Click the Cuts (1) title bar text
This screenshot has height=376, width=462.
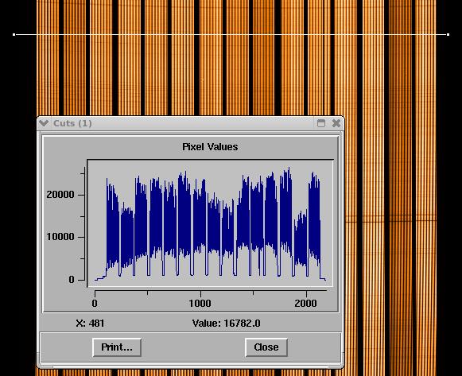click(x=72, y=123)
